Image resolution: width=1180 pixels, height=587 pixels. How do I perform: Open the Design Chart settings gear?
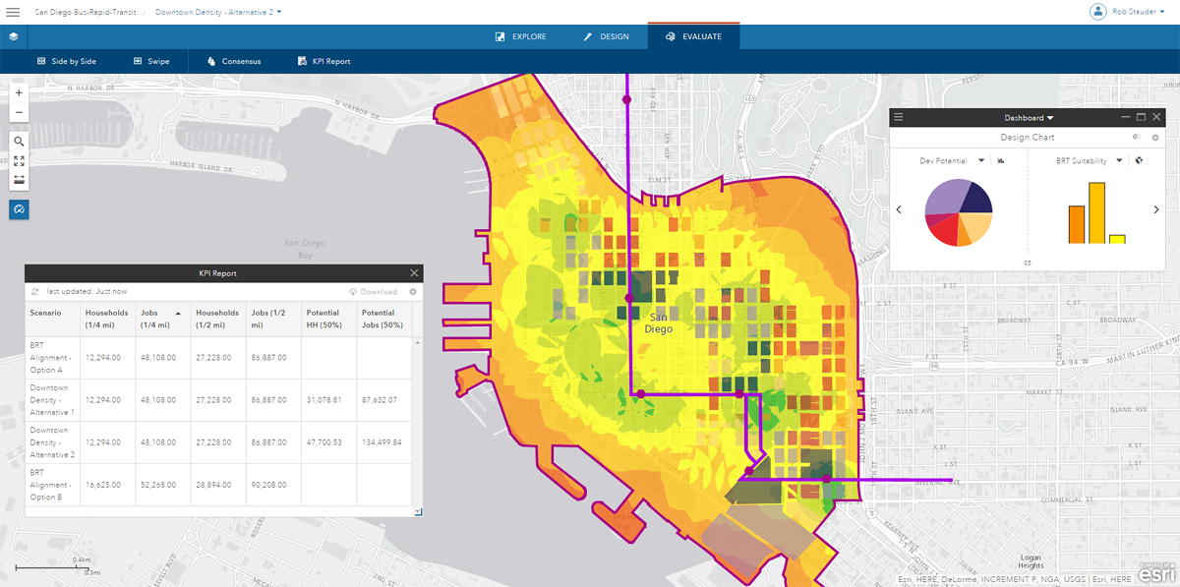tap(1154, 138)
